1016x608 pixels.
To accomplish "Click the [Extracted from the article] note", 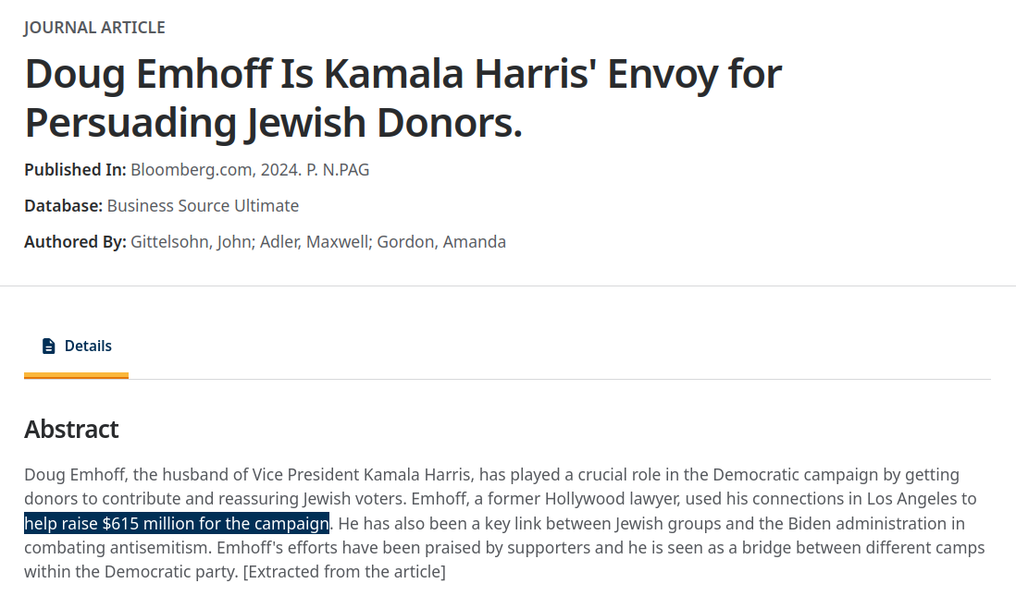I will click(x=344, y=572).
